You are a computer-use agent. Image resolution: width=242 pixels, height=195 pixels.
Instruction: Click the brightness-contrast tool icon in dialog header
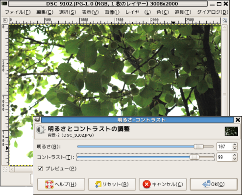coord(41,130)
